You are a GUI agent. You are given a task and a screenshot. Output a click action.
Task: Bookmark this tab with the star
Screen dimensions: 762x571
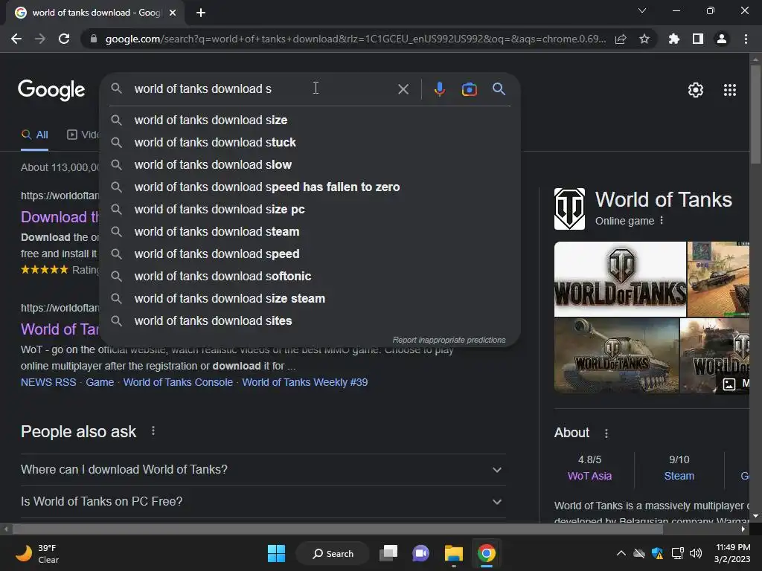click(x=644, y=39)
